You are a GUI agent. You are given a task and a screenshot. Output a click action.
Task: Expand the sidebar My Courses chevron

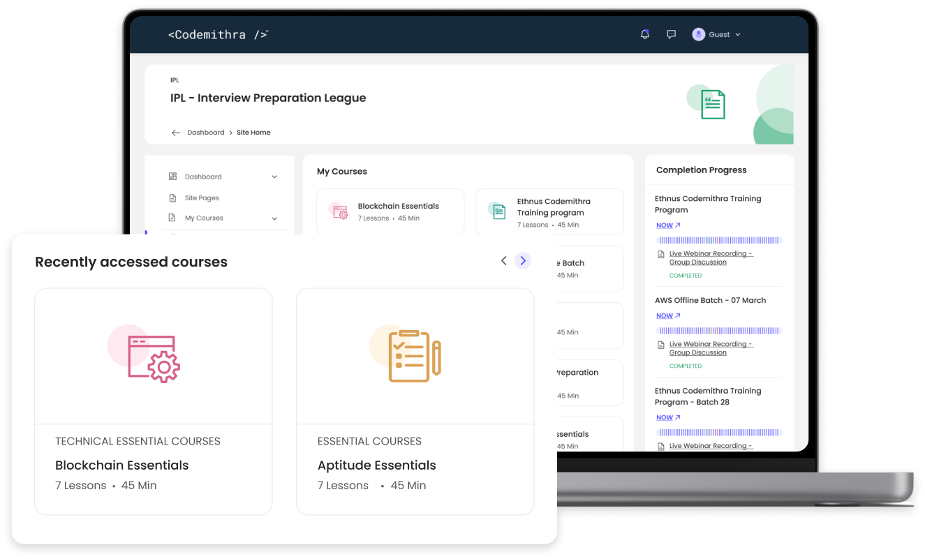pos(274,218)
